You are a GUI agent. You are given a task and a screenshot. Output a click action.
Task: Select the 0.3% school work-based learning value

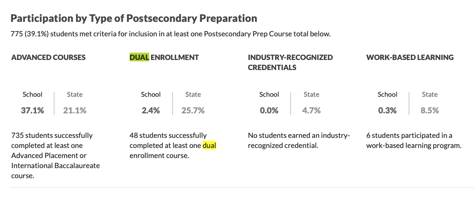click(387, 110)
